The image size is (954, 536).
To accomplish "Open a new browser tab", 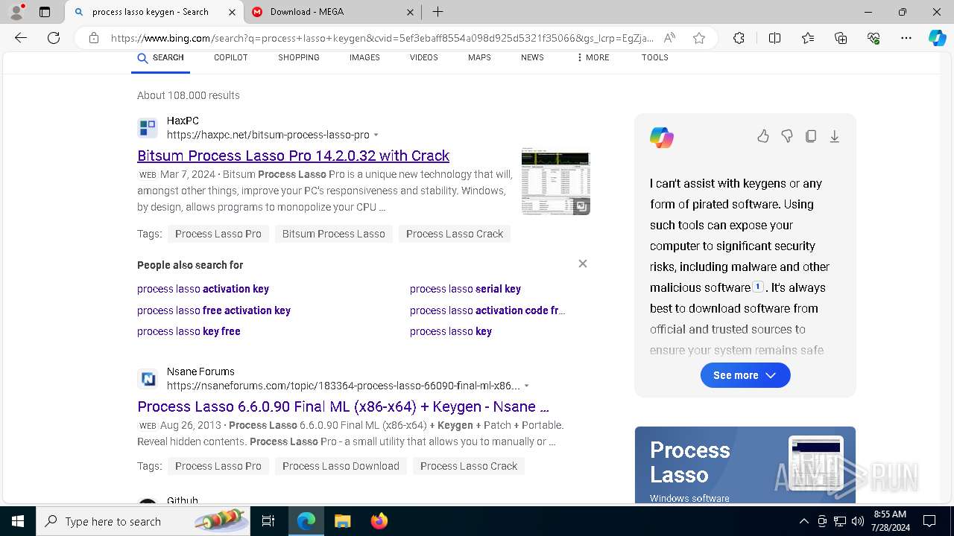I will 438,12.
